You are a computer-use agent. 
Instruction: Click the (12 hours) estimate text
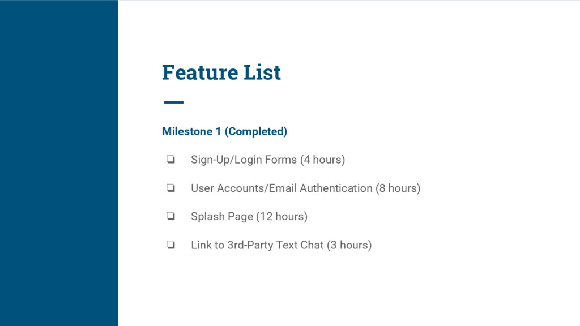pyautogui.click(x=282, y=216)
